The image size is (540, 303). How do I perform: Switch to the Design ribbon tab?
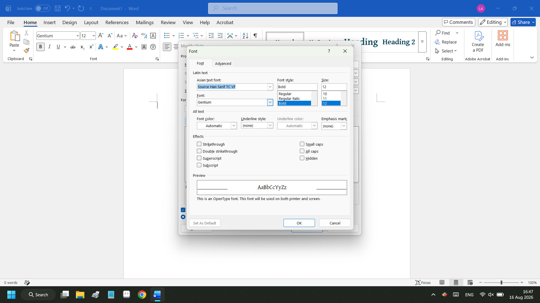click(69, 22)
